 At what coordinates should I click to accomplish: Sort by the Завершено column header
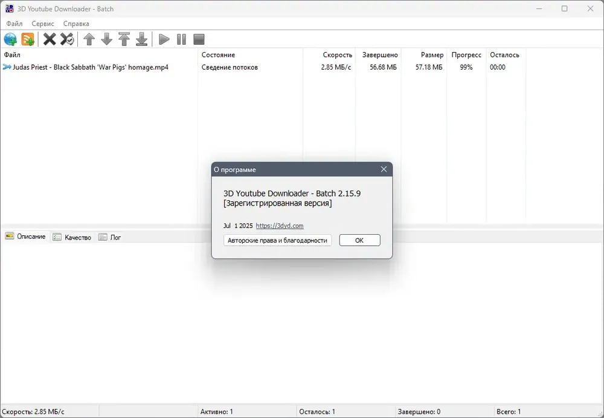[x=378, y=55]
